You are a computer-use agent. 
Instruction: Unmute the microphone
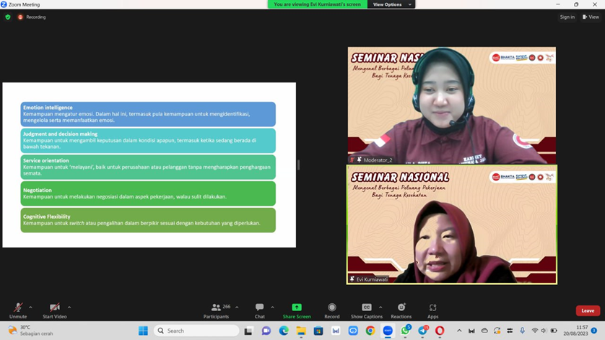18,310
